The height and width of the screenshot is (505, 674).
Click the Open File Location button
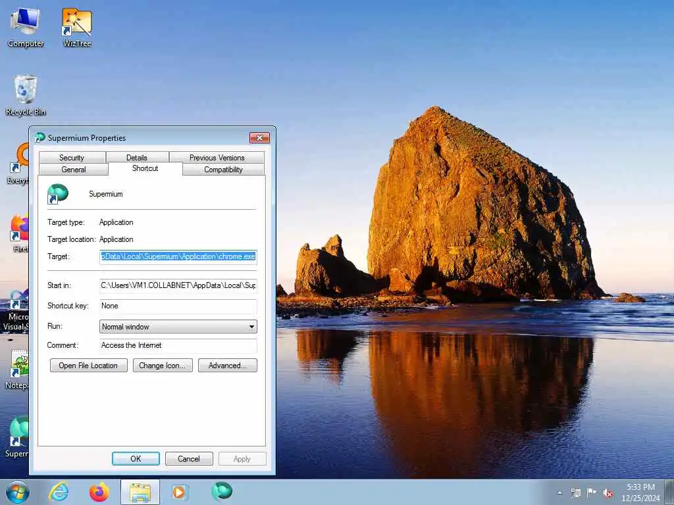tap(89, 366)
